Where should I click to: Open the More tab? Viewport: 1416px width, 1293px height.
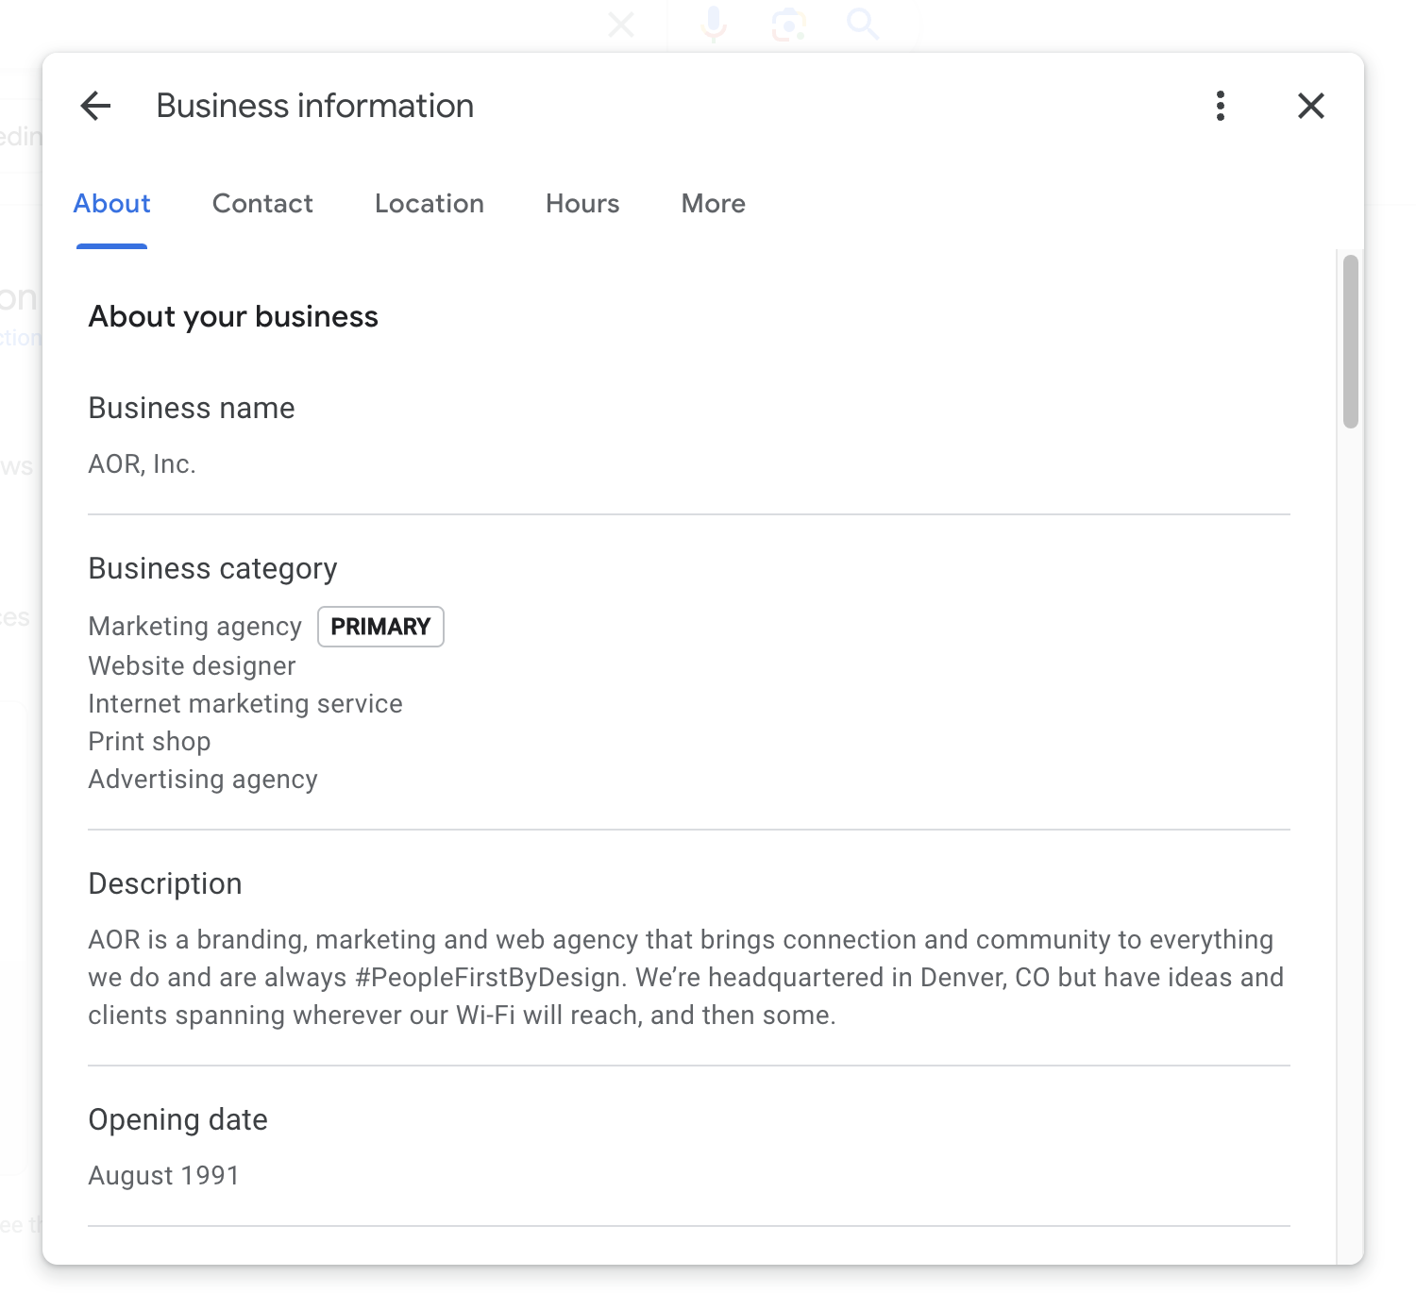714,204
